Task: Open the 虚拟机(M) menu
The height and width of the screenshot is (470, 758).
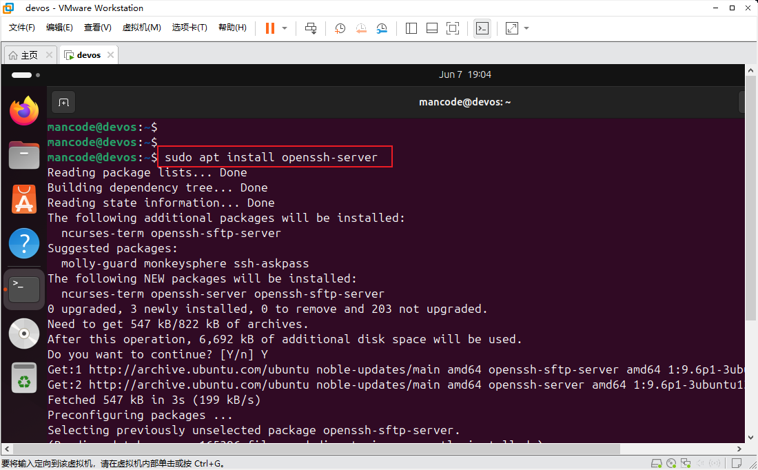Action: (x=141, y=28)
